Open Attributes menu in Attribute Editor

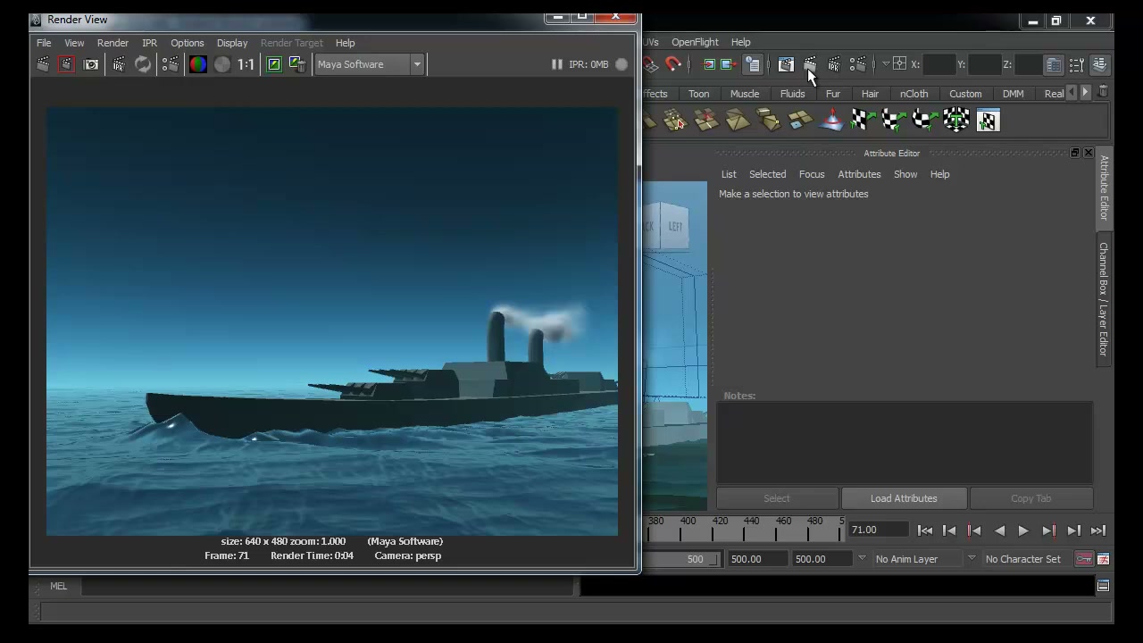click(859, 174)
